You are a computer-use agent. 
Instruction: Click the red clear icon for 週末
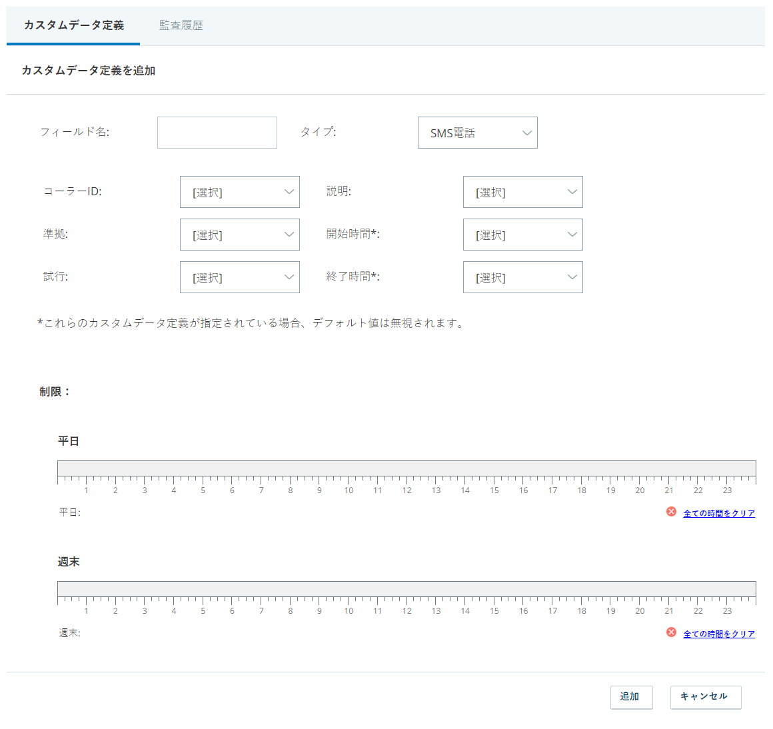(671, 632)
